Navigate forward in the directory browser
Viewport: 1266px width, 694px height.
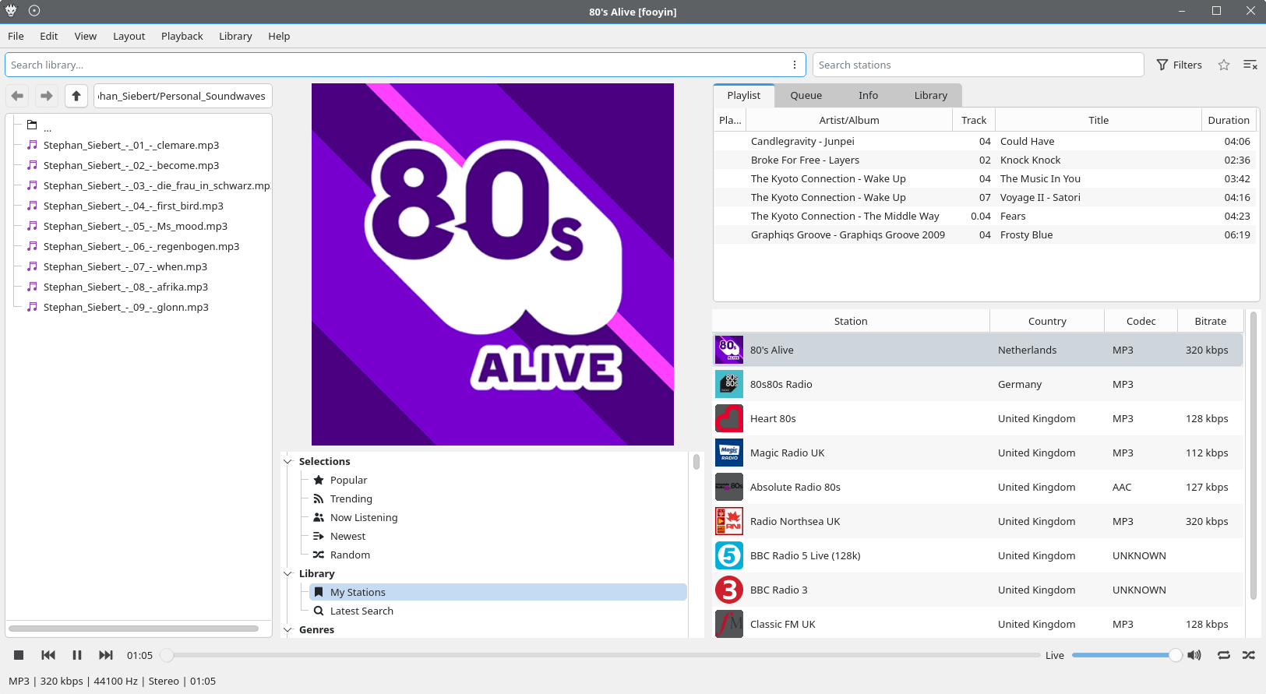47,96
